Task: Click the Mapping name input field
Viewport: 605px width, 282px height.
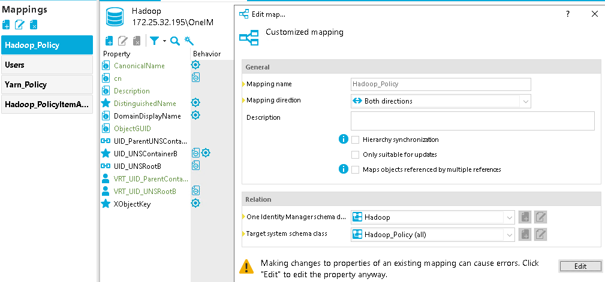Action: pos(441,84)
